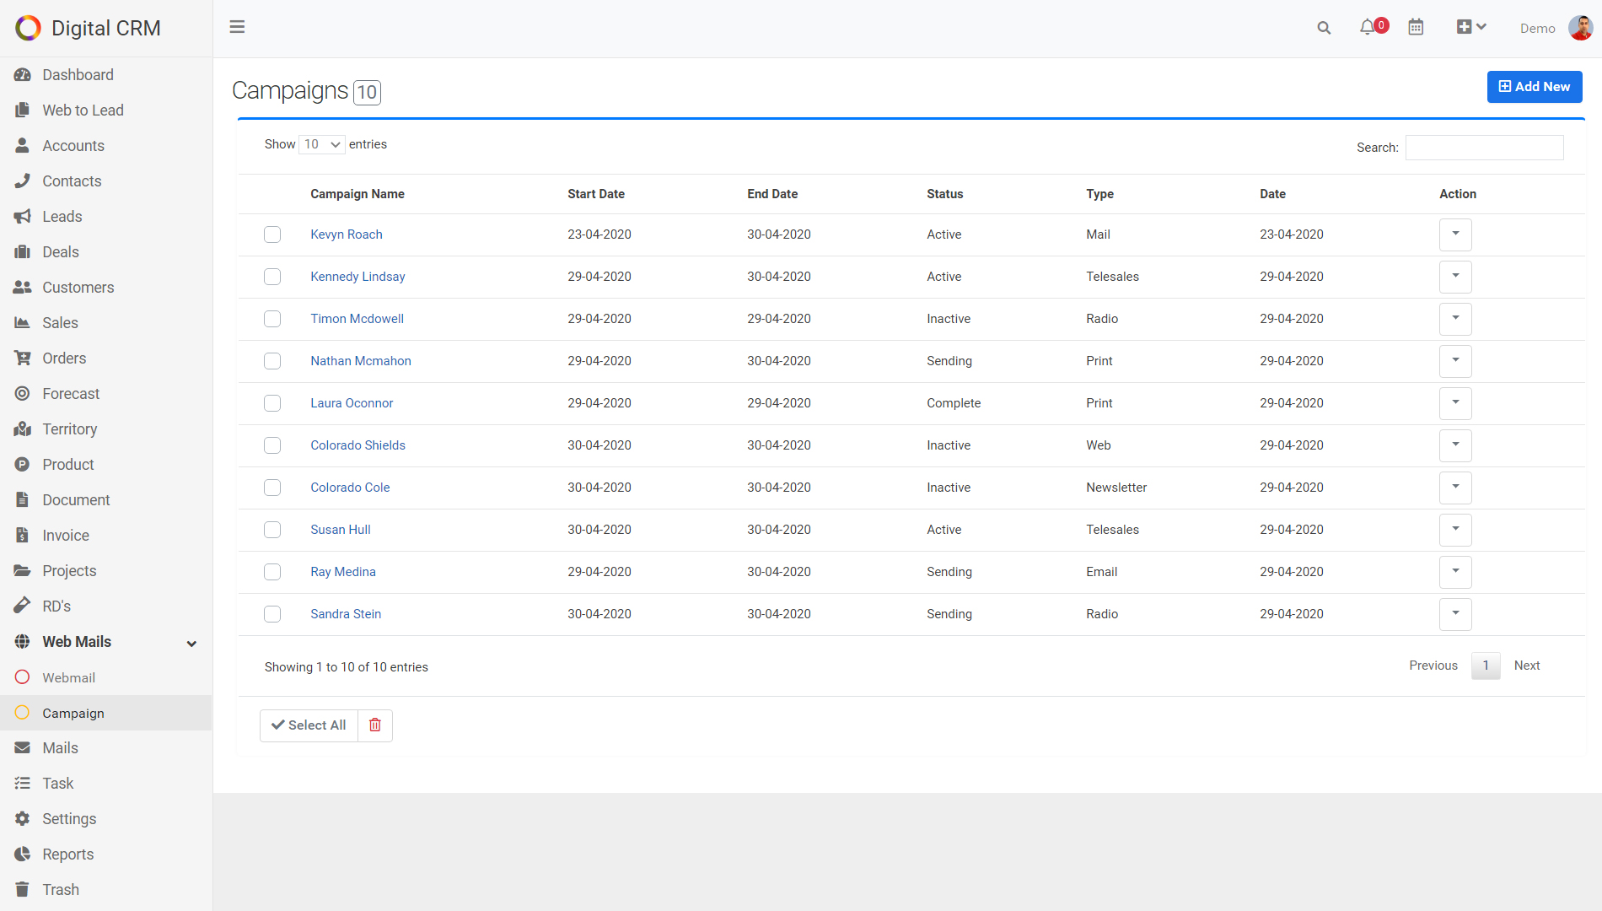The image size is (1602, 911).
Task: Open the Ray Medina campaign link
Action: (x=343, y=572)
